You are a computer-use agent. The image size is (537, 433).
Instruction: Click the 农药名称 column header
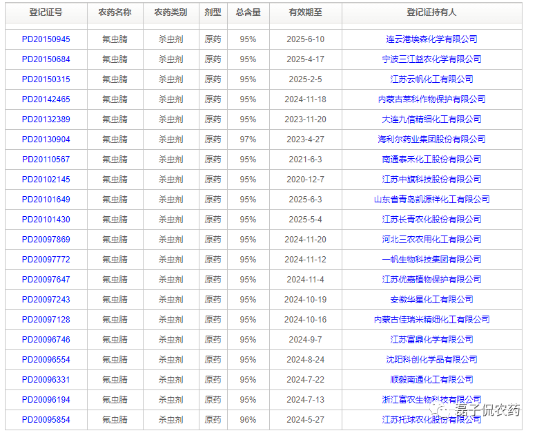pos(115,12)
